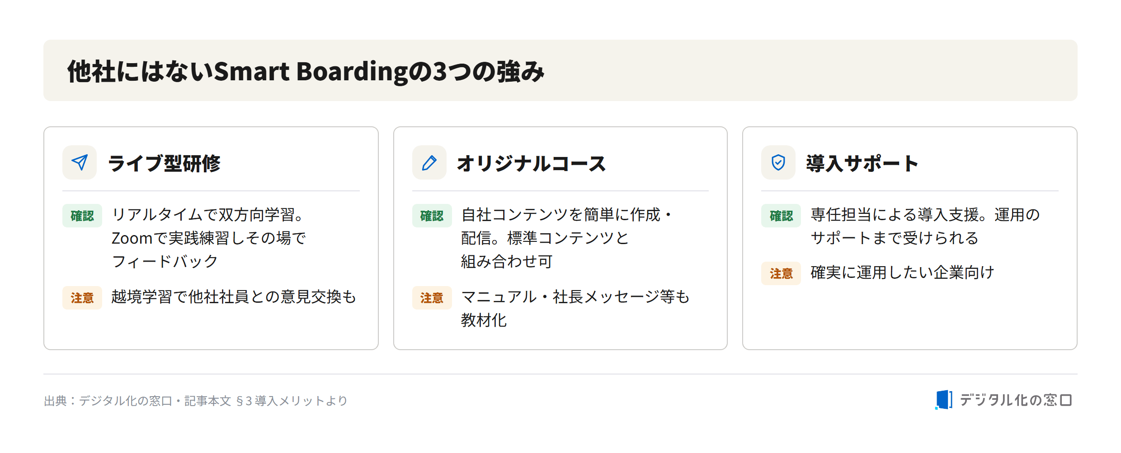1121x453 pixels.
Task: Click the text リアルタイムで双方向学習
Action: (203, 215)
